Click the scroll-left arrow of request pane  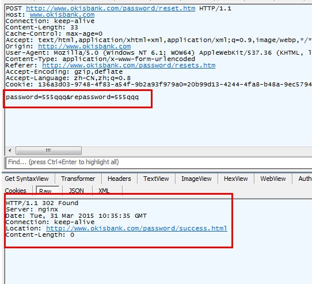[10, 150]
